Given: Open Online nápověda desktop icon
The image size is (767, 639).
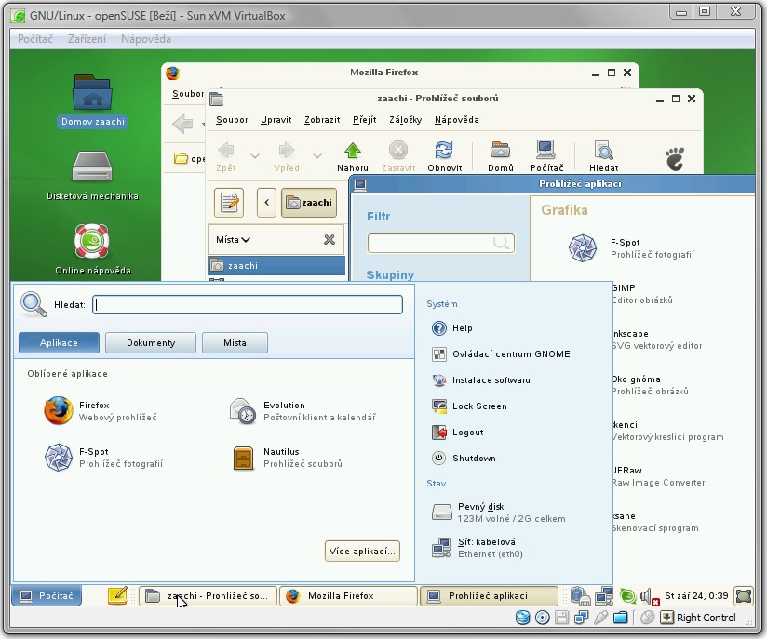Looking at the screenshot, I should [92, 250].
